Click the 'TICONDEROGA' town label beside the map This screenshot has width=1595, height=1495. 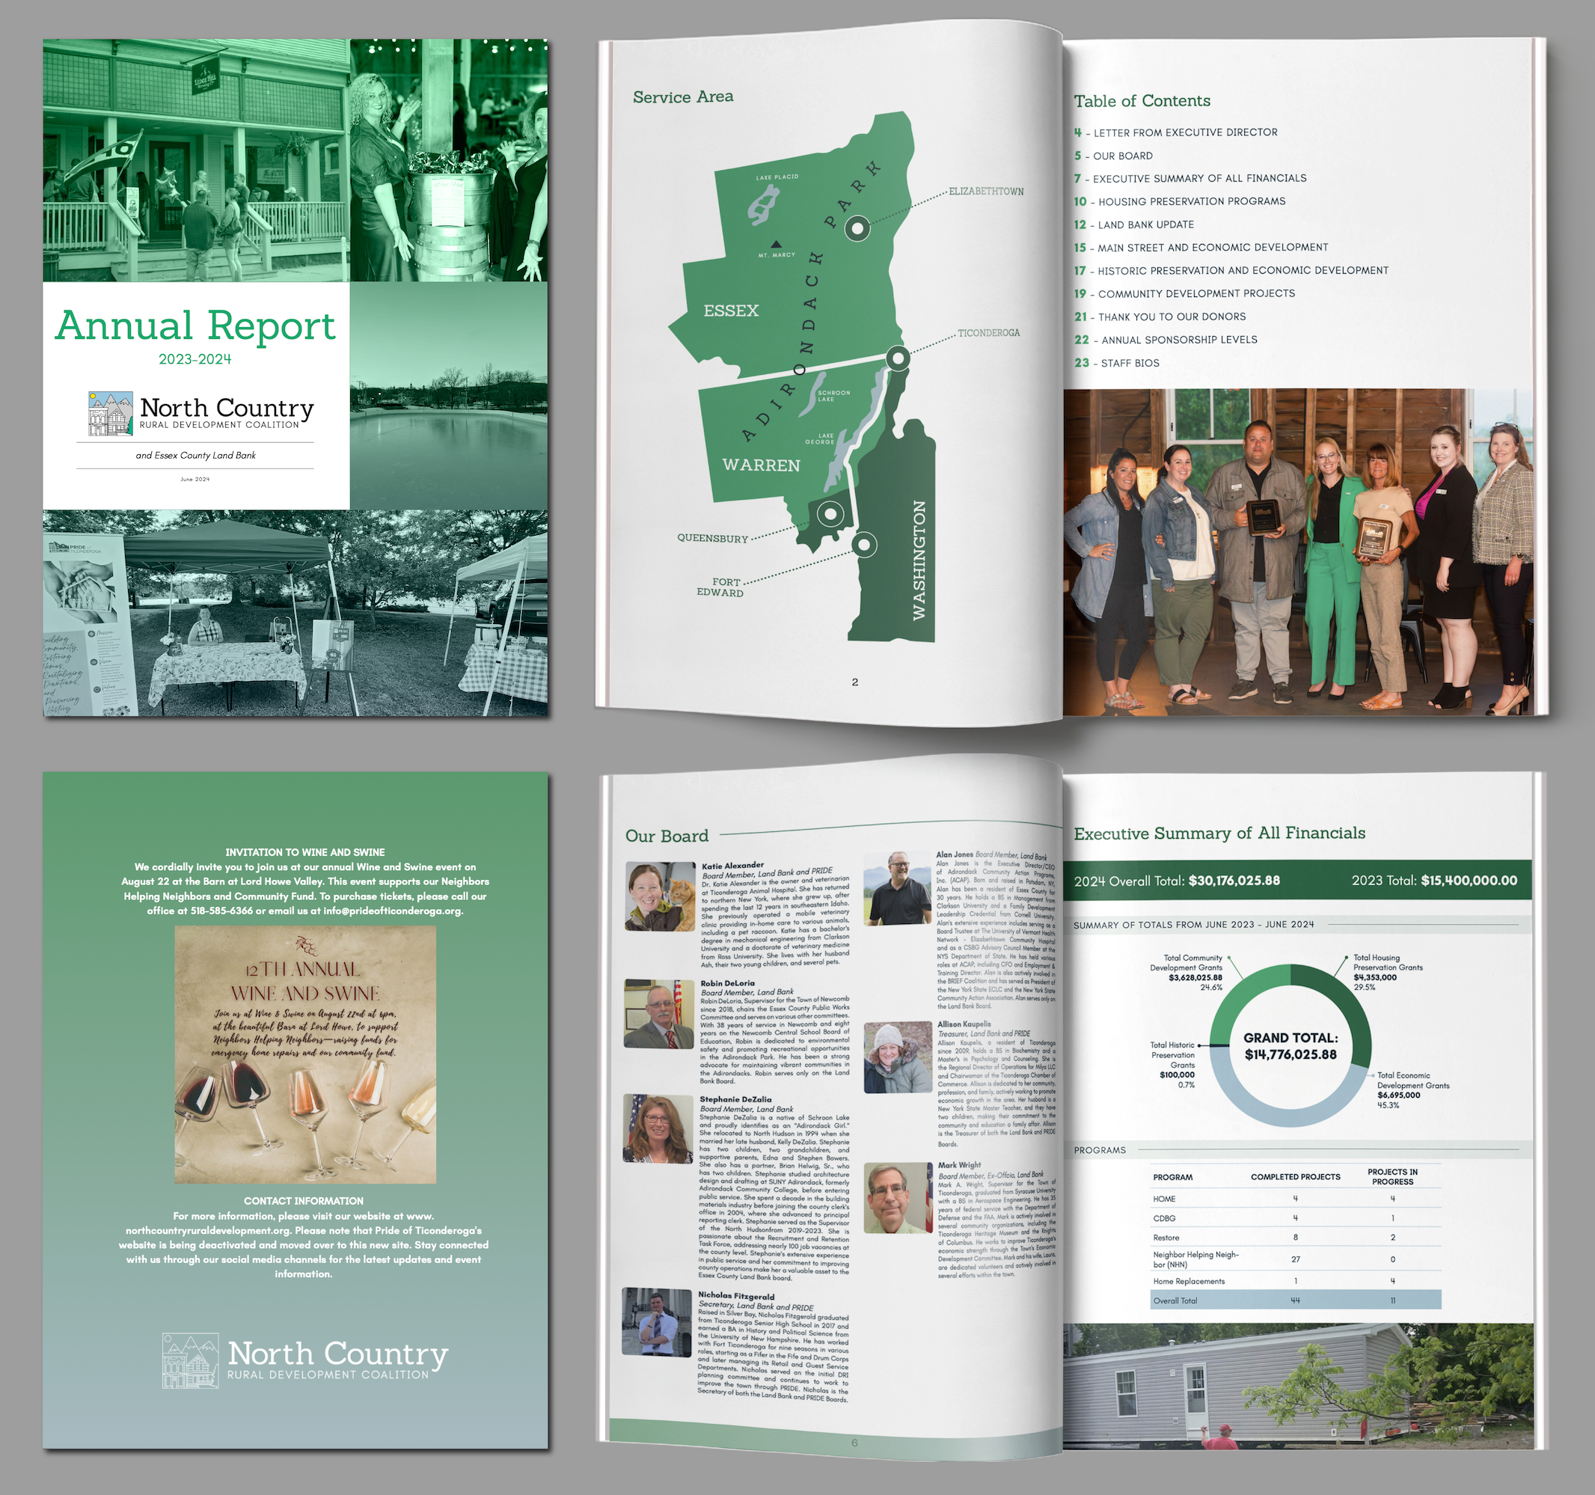(x=988, y=333)
